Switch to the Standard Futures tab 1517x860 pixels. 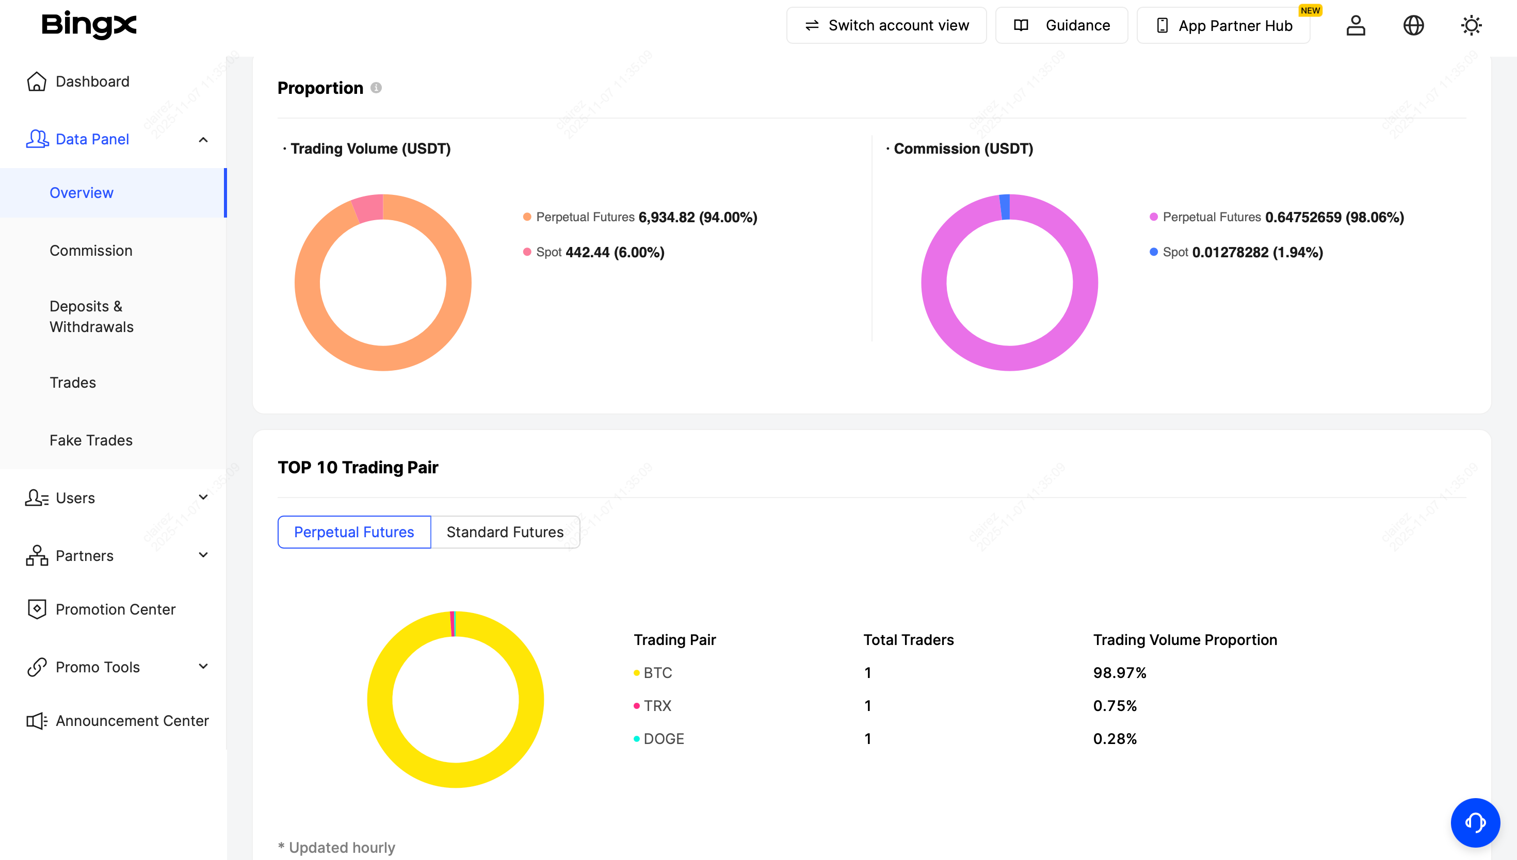(505, 532)
